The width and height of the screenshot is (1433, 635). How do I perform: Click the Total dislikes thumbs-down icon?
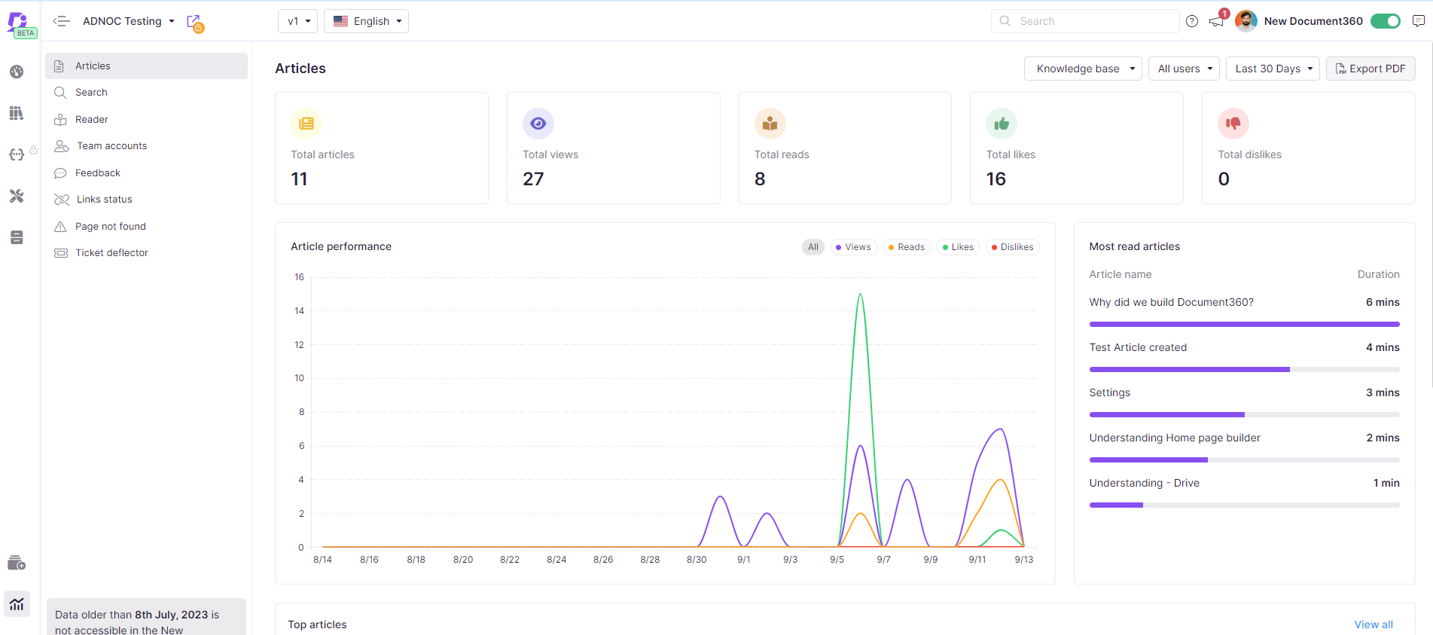point(1233,124)
